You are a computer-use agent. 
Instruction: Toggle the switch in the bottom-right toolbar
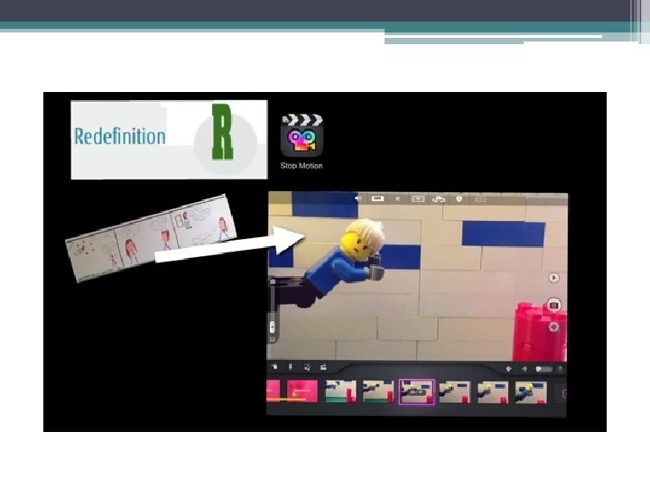pos(543,369)
